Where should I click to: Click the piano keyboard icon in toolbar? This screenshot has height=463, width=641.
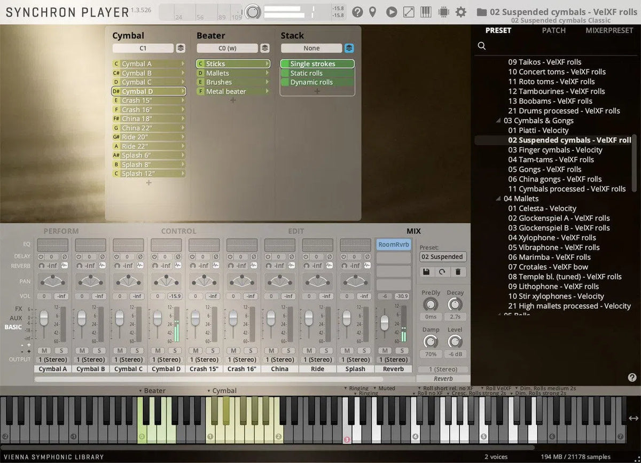426,12
